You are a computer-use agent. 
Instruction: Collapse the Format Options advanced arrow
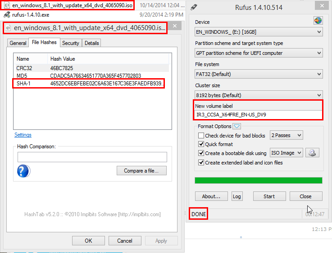tap(236, 126)
